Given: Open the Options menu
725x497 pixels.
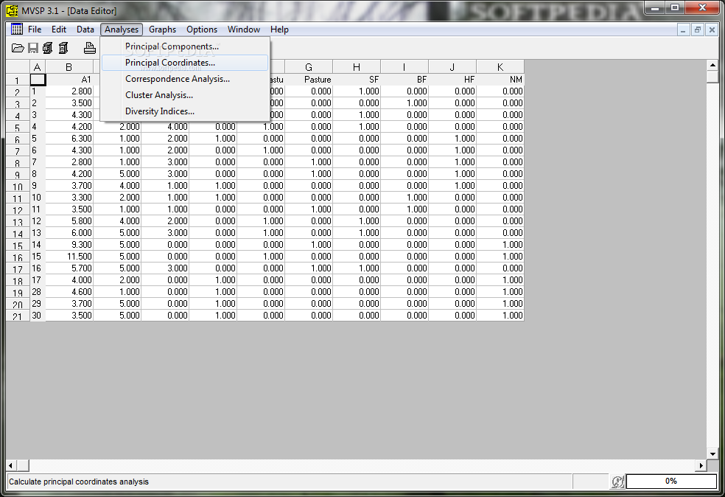Looking at the screenshot, I should tap(202, 29).
